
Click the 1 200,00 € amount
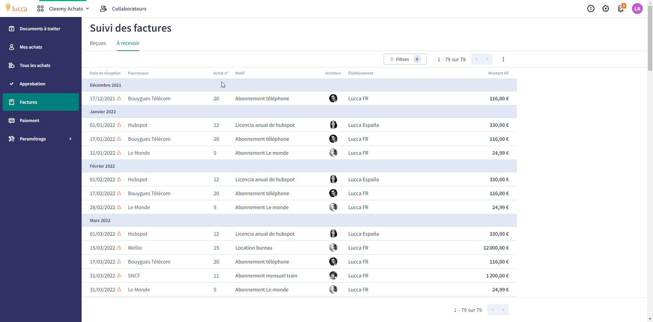click(x=497, y=276)
